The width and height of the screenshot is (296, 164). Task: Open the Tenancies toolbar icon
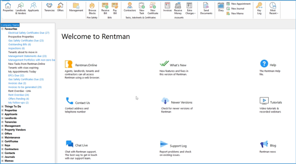[x=49, y=7]
